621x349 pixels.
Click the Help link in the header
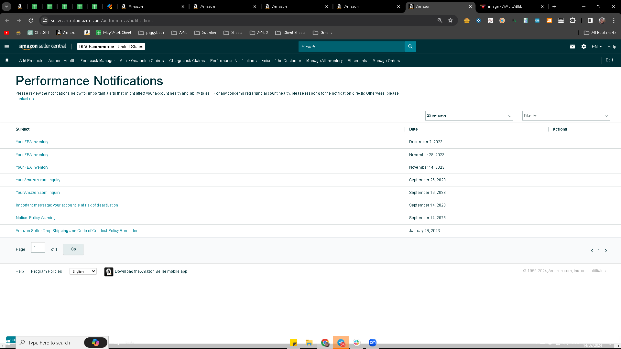tap(612, 47)
